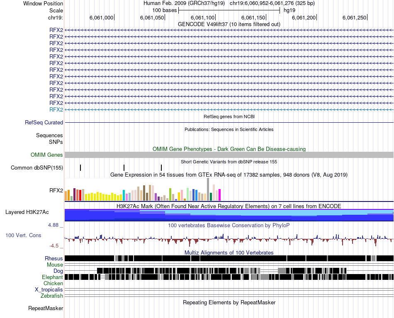The height and width of the screenshot is (318, 394).
Task: Click the 6,061,050 coordinate on the ruler
Action: tap(152, 17)
